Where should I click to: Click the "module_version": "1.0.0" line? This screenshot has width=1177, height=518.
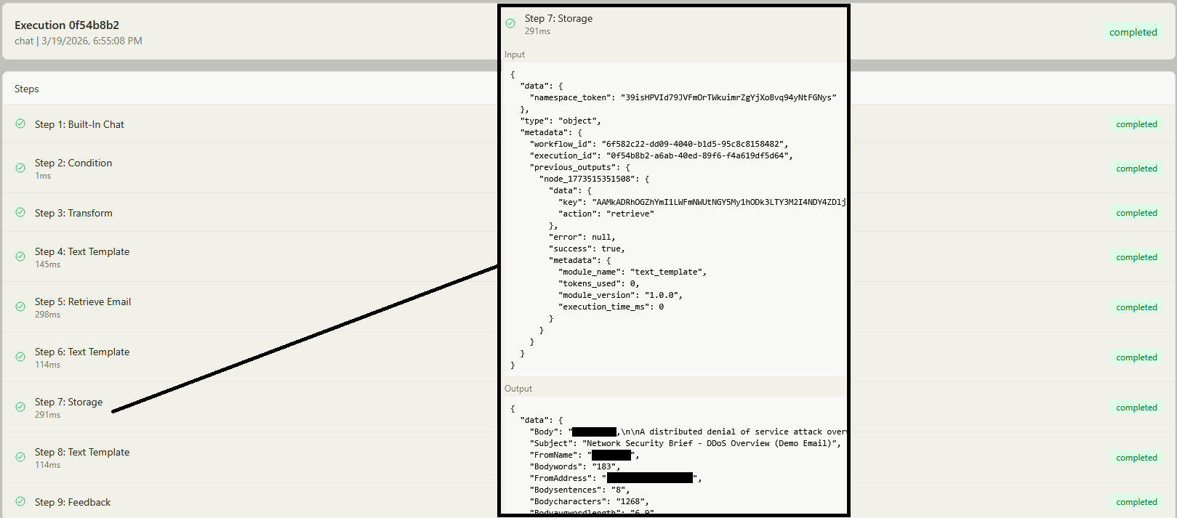(620, 295)
